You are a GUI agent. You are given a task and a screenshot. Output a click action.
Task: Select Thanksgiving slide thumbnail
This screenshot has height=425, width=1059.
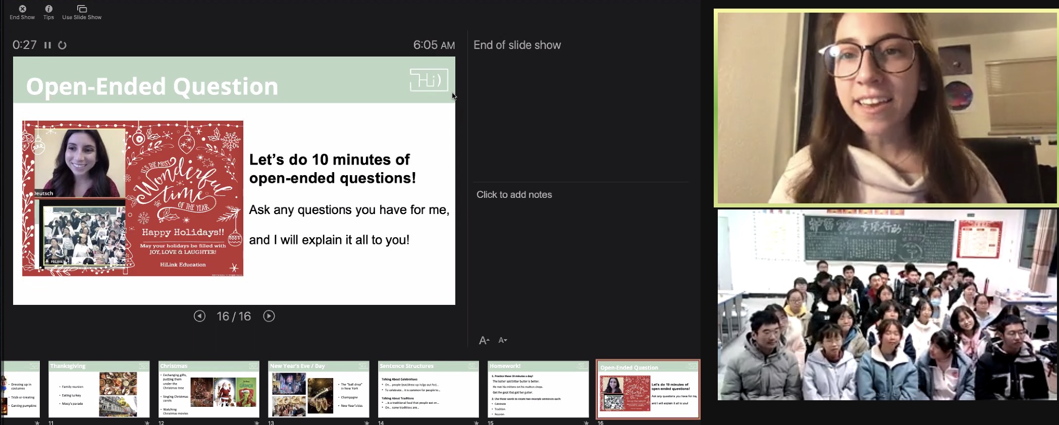coord(99,389)
